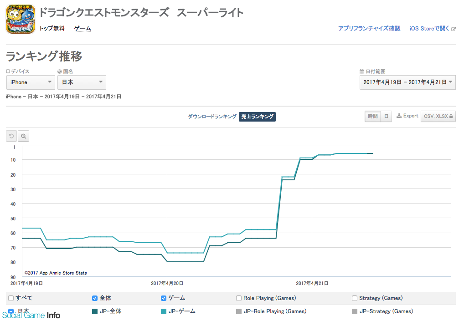Screen dimensions: 459x321
Task: Select the 日 granularity button
Action: [386, 116]
